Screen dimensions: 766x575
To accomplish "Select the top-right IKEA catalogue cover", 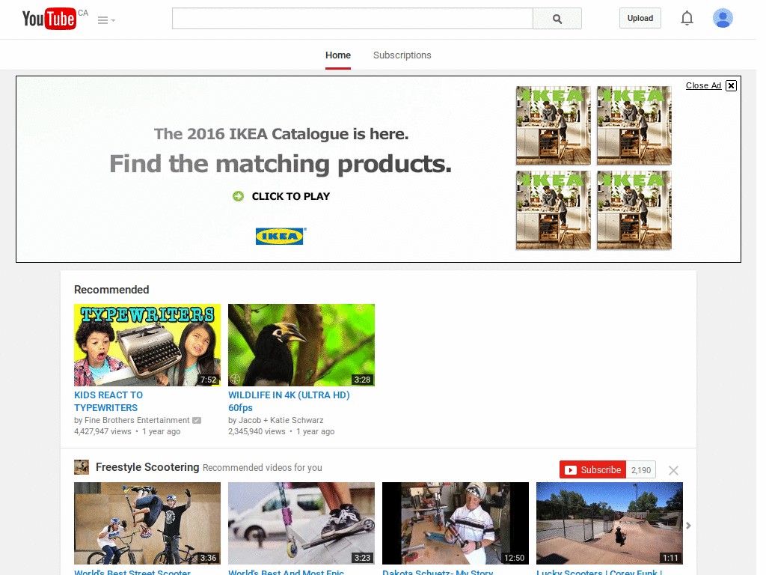I will [x=634, y=125].
